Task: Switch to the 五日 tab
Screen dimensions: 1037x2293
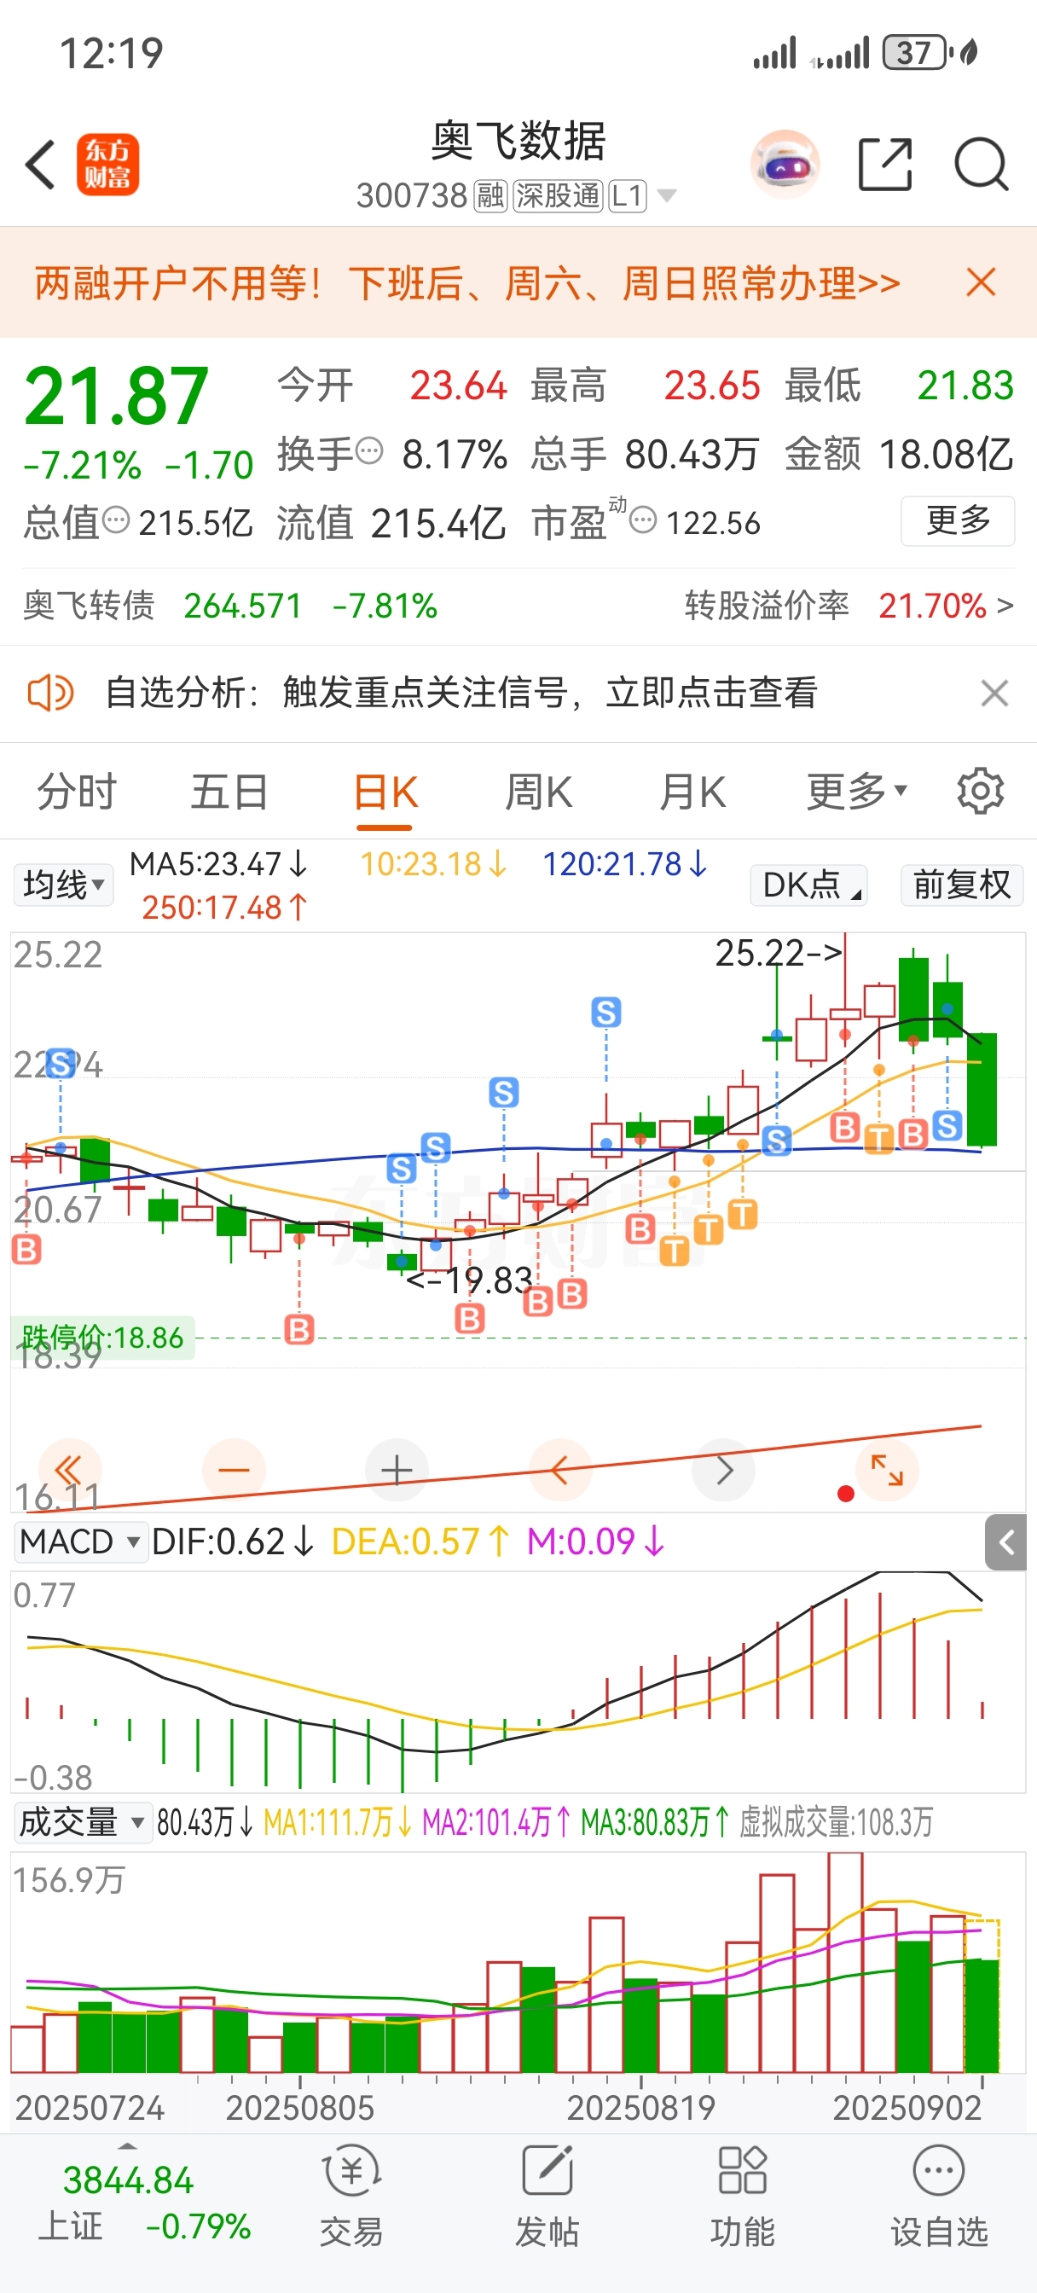Action: (229, 792)
